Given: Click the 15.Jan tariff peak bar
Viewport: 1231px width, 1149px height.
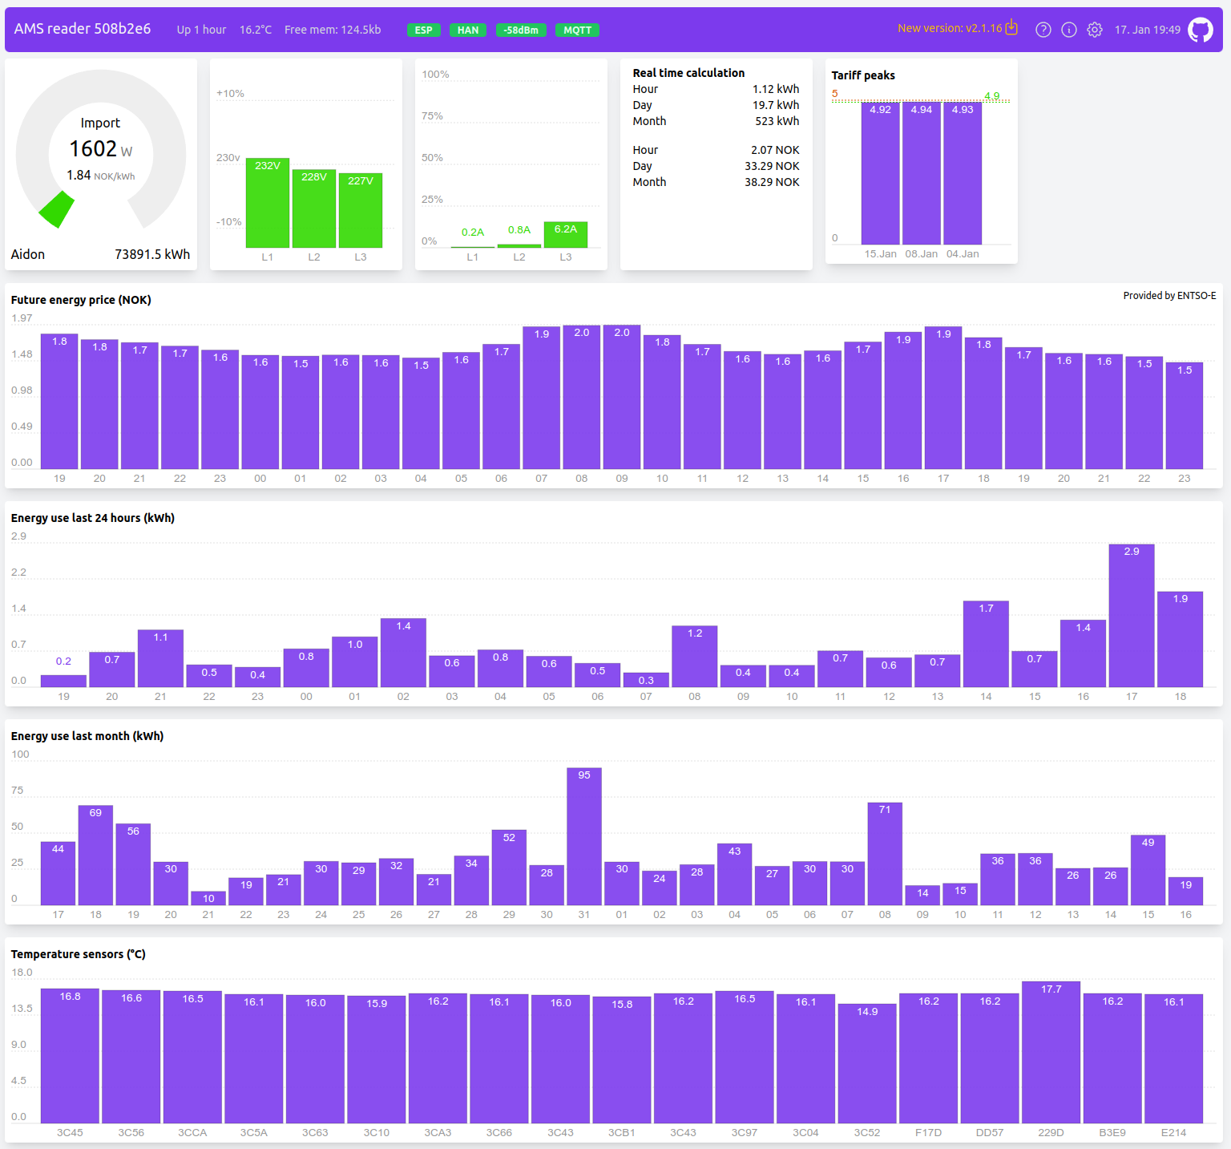Looking at the screenshot, I should [x=880, y=173].
